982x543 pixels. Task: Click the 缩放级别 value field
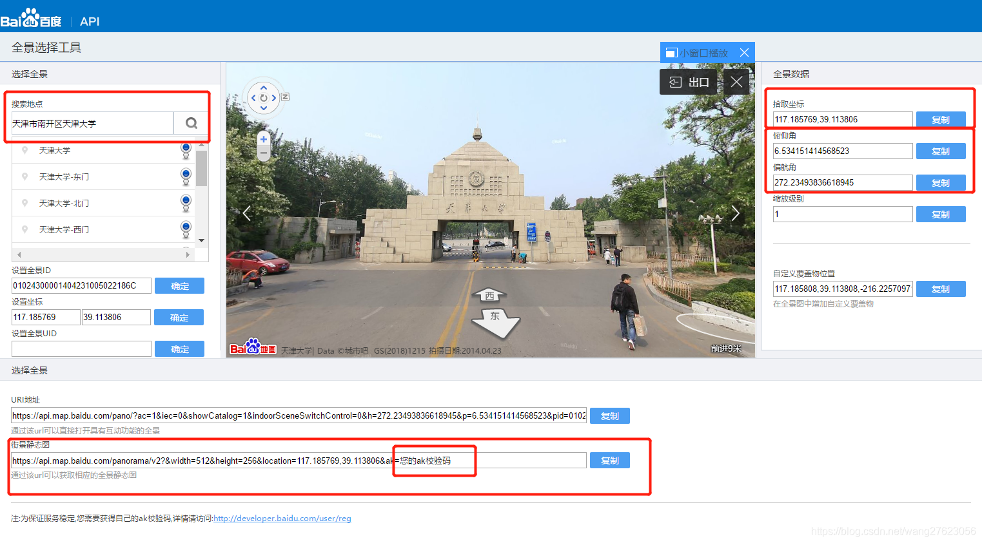click(843, 214)
